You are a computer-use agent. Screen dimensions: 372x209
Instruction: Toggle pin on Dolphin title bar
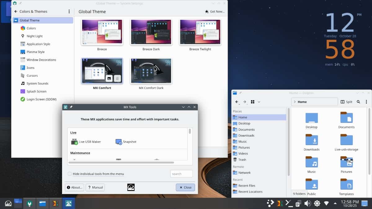[x=241, y=93]
